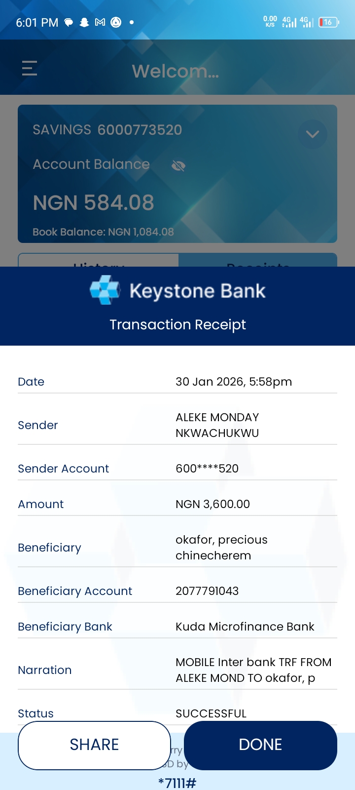Tap the Keystone Bank logo icon
Viewport: 355px width, 790px height.
click(105, 290)
